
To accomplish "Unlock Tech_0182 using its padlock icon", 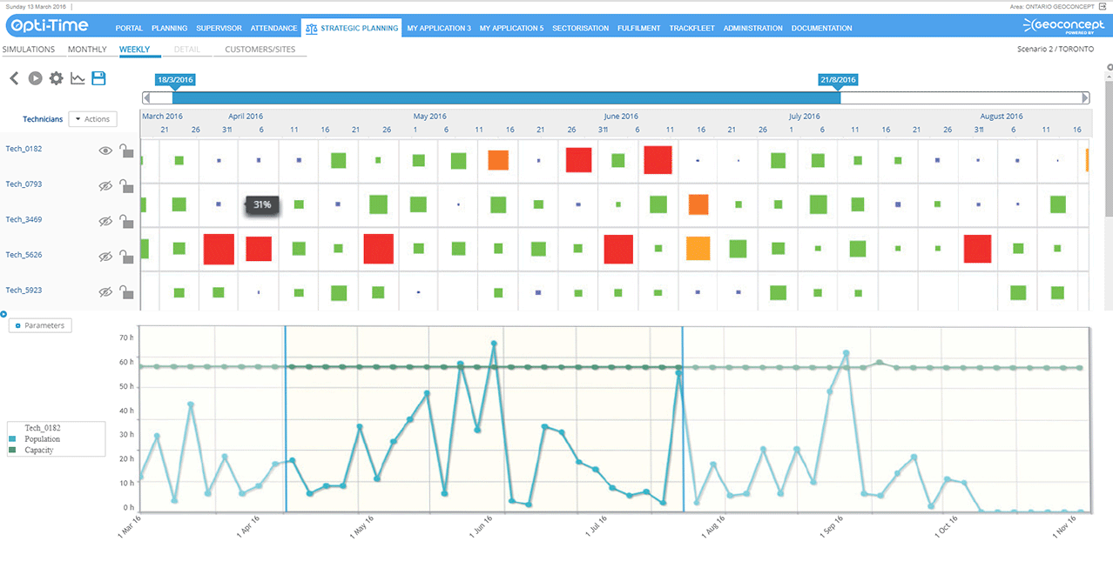I will (x=127, y=150).
